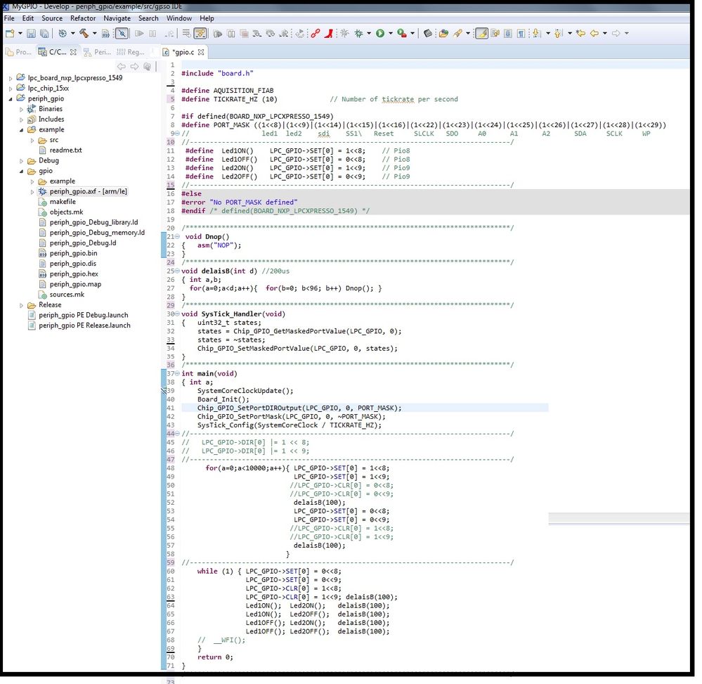The width and height of the screenshot is (702, 684).
Task: Open the Debug bug dropdown arrow
Action: click(369, 33)
